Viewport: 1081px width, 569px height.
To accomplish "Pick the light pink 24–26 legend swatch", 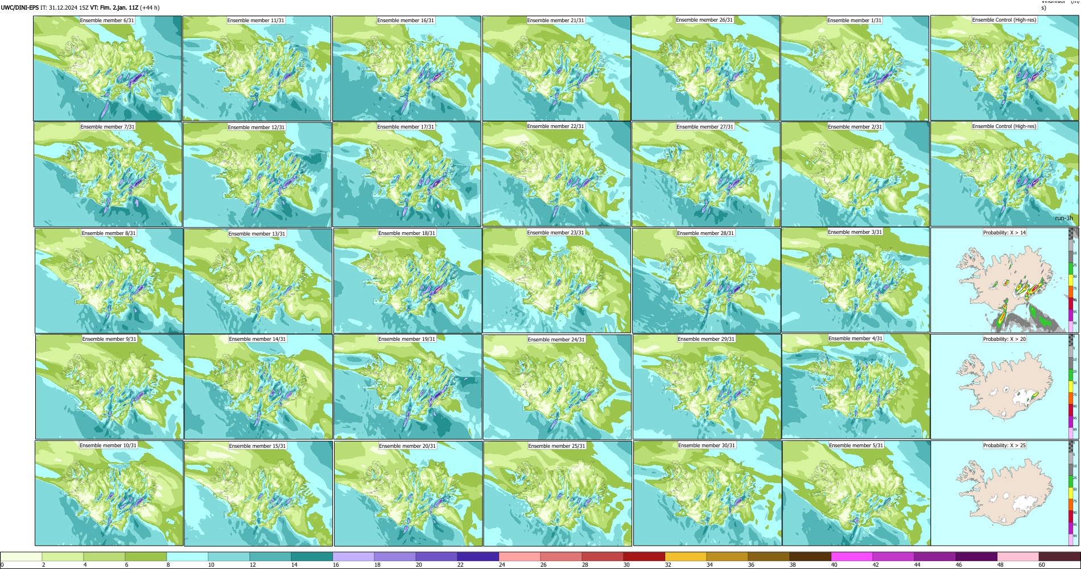I will [x=519, y=556].
